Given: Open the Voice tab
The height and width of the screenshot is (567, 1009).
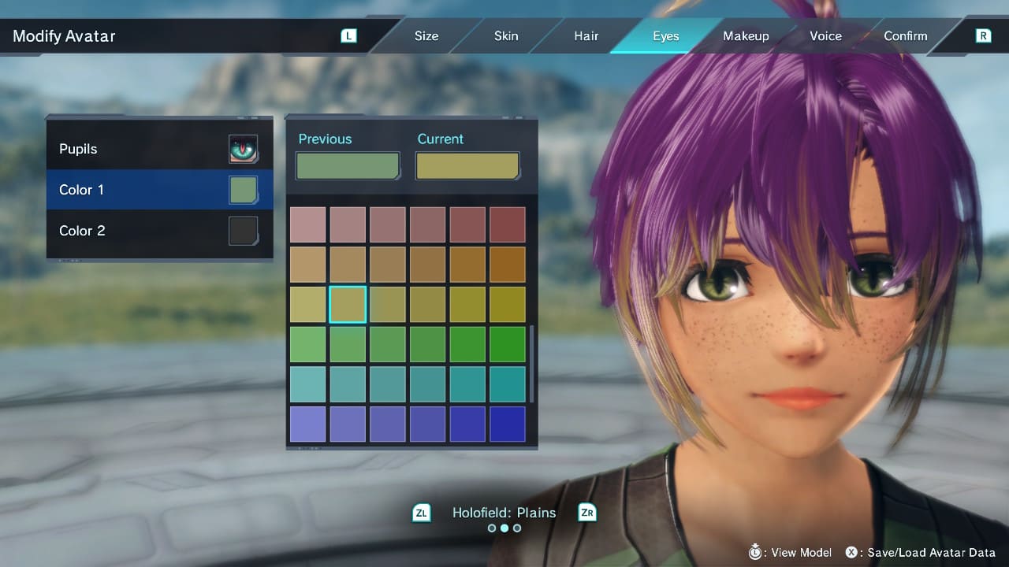Looking at the screenshot, I should (x=825, y=36).
